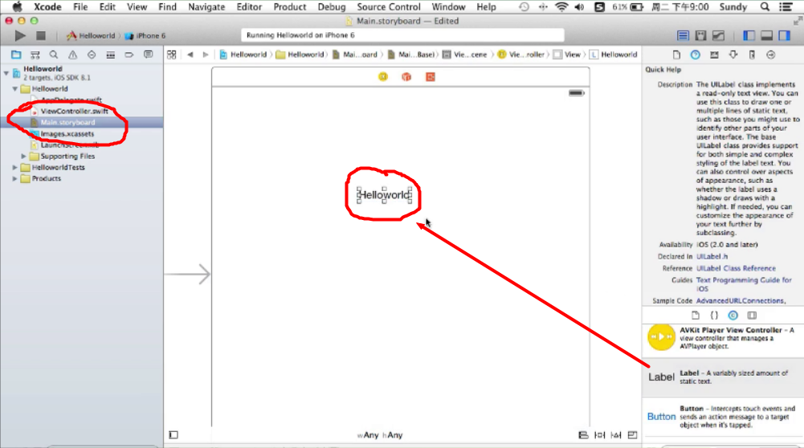Toggle the Navigator panel visibility

[x=749, y=35]
